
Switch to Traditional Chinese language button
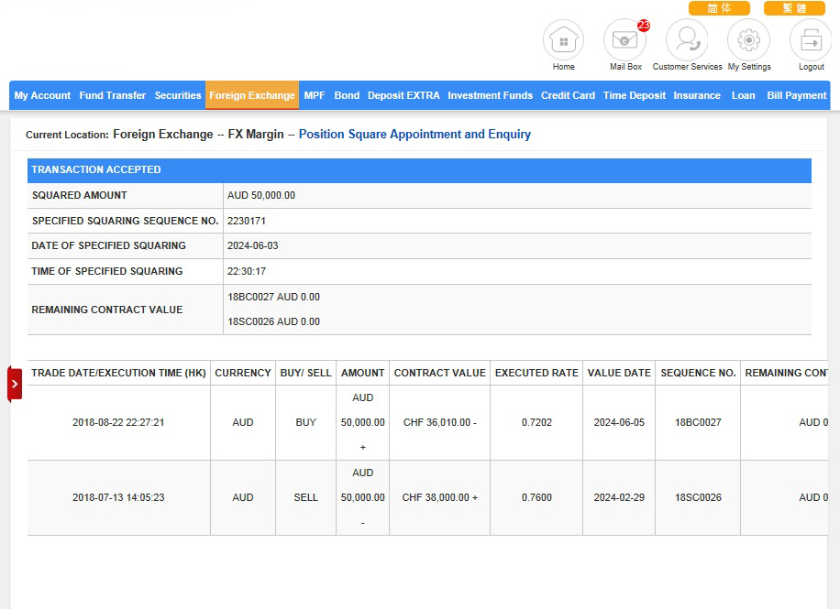[x=793, y=8]
